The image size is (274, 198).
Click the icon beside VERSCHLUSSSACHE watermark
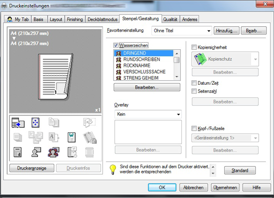[118, 72]
